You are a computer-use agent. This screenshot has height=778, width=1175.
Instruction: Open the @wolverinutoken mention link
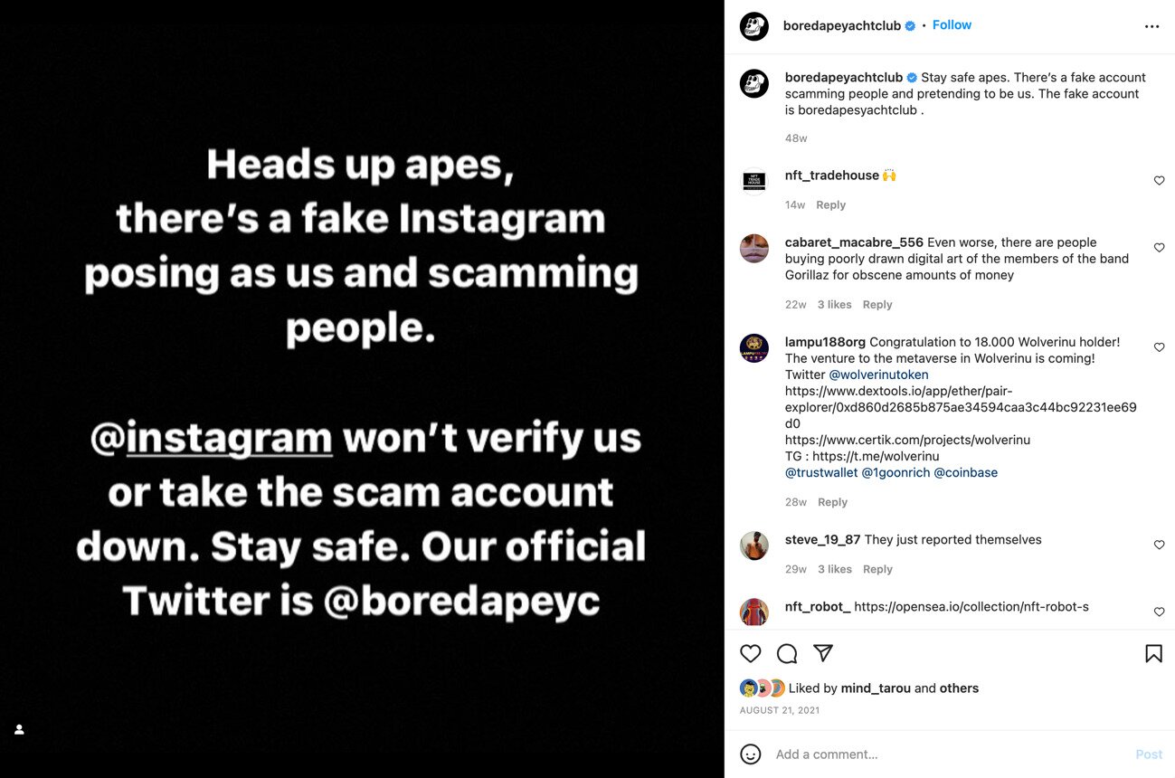tap(878, 374)
